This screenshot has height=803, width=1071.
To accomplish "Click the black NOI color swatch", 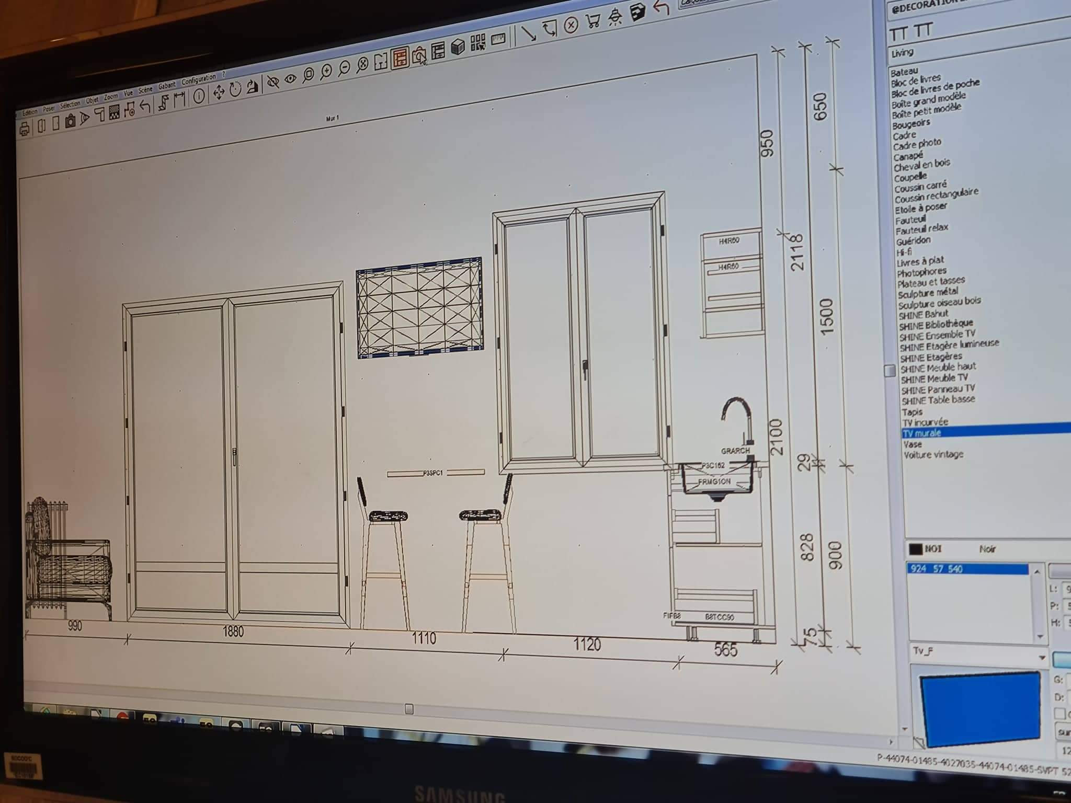I will tap(916, 549).
